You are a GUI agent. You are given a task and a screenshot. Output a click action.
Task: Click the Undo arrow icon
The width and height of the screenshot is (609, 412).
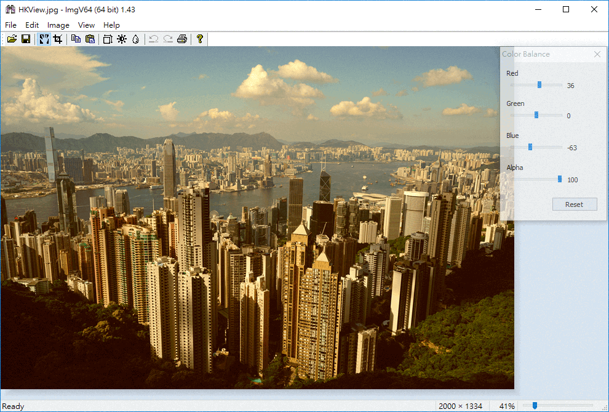[x=153, y=39]
